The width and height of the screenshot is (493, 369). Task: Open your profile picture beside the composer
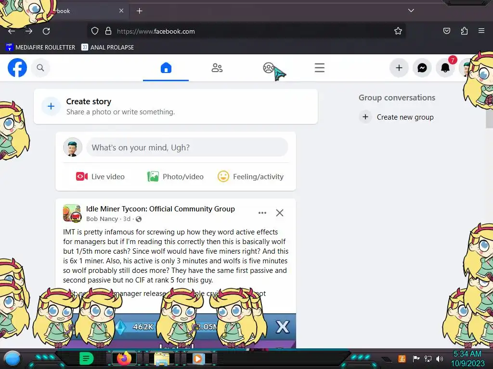(73, 147)
